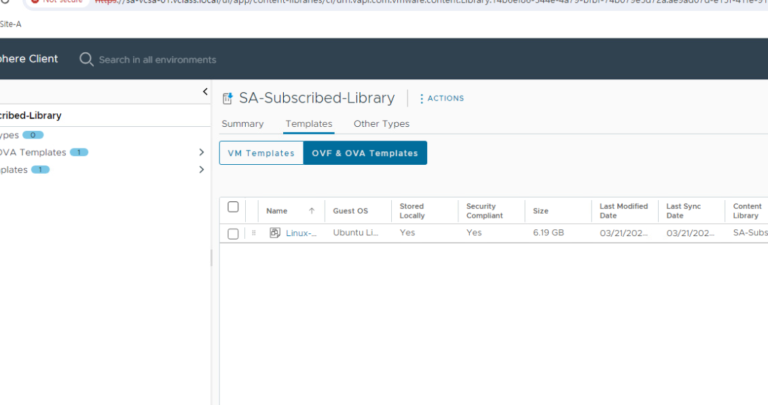This screenshot has width=768, height=405.
Task: Click the Site-A bookmark text
Action: pyautogui.click(x=11, y=24)
